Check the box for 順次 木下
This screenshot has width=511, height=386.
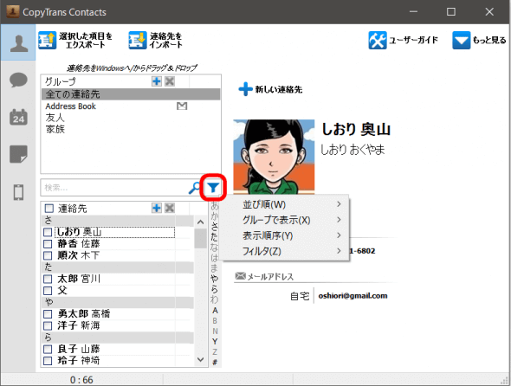48,255
